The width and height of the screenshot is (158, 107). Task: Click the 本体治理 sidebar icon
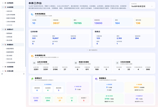(6, 71)
